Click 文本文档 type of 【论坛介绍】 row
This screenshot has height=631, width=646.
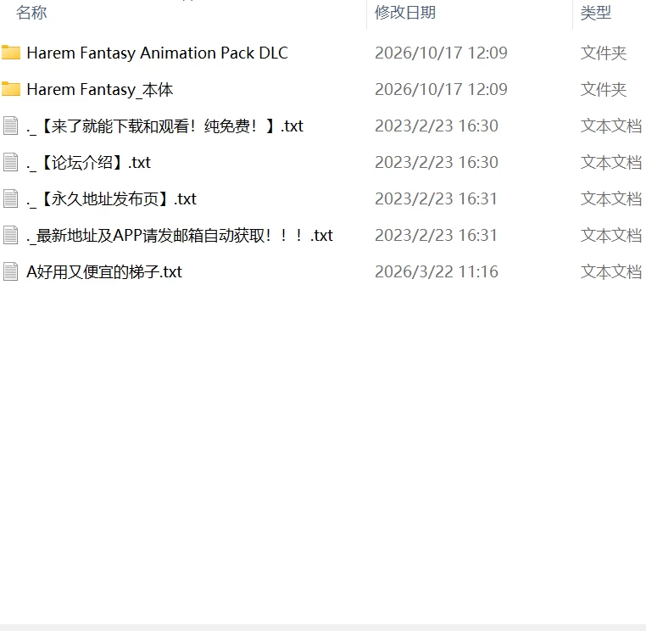(x=611, y=162)
